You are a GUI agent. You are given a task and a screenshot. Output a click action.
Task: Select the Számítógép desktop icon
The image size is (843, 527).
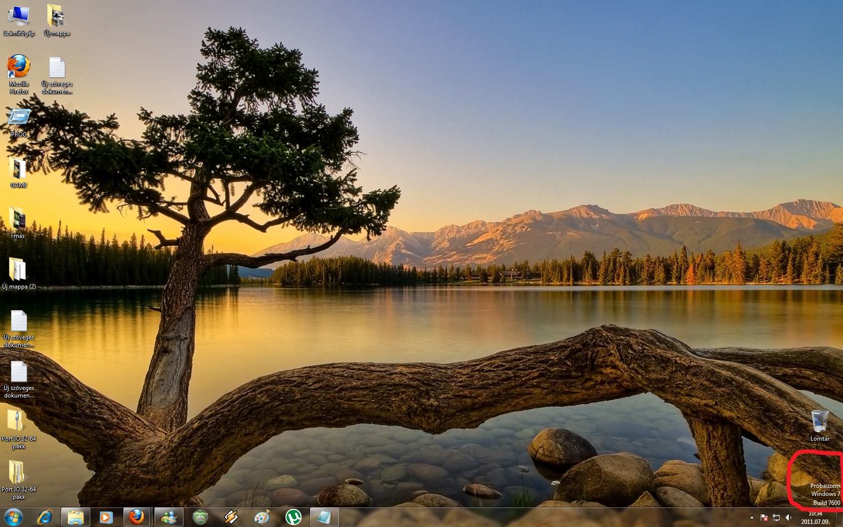[19, 21]
